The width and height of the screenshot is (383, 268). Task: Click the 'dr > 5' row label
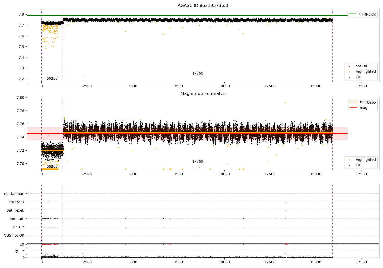pos(19,227)
